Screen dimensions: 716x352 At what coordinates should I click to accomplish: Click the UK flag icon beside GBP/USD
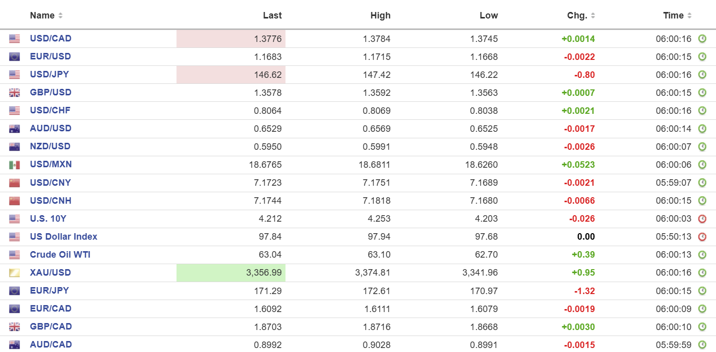(x=14, y=93)
